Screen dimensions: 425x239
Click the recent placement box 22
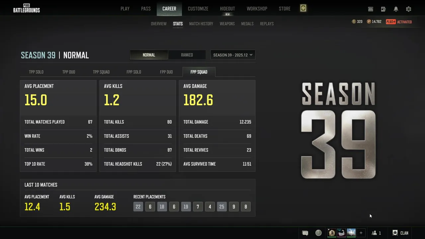138,207
